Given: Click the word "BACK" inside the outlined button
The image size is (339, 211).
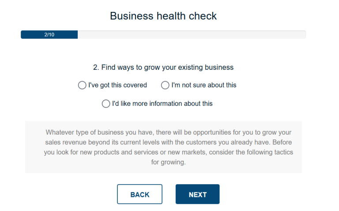Looking at the screenshot, I should tap(140, 195).
